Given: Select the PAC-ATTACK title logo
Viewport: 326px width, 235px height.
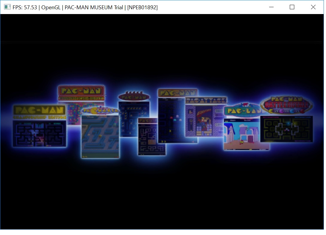Looking at the screenshot, I should tap(206, 100).
